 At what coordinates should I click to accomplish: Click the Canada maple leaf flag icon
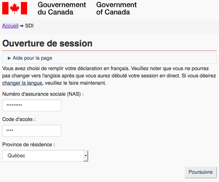15,8
